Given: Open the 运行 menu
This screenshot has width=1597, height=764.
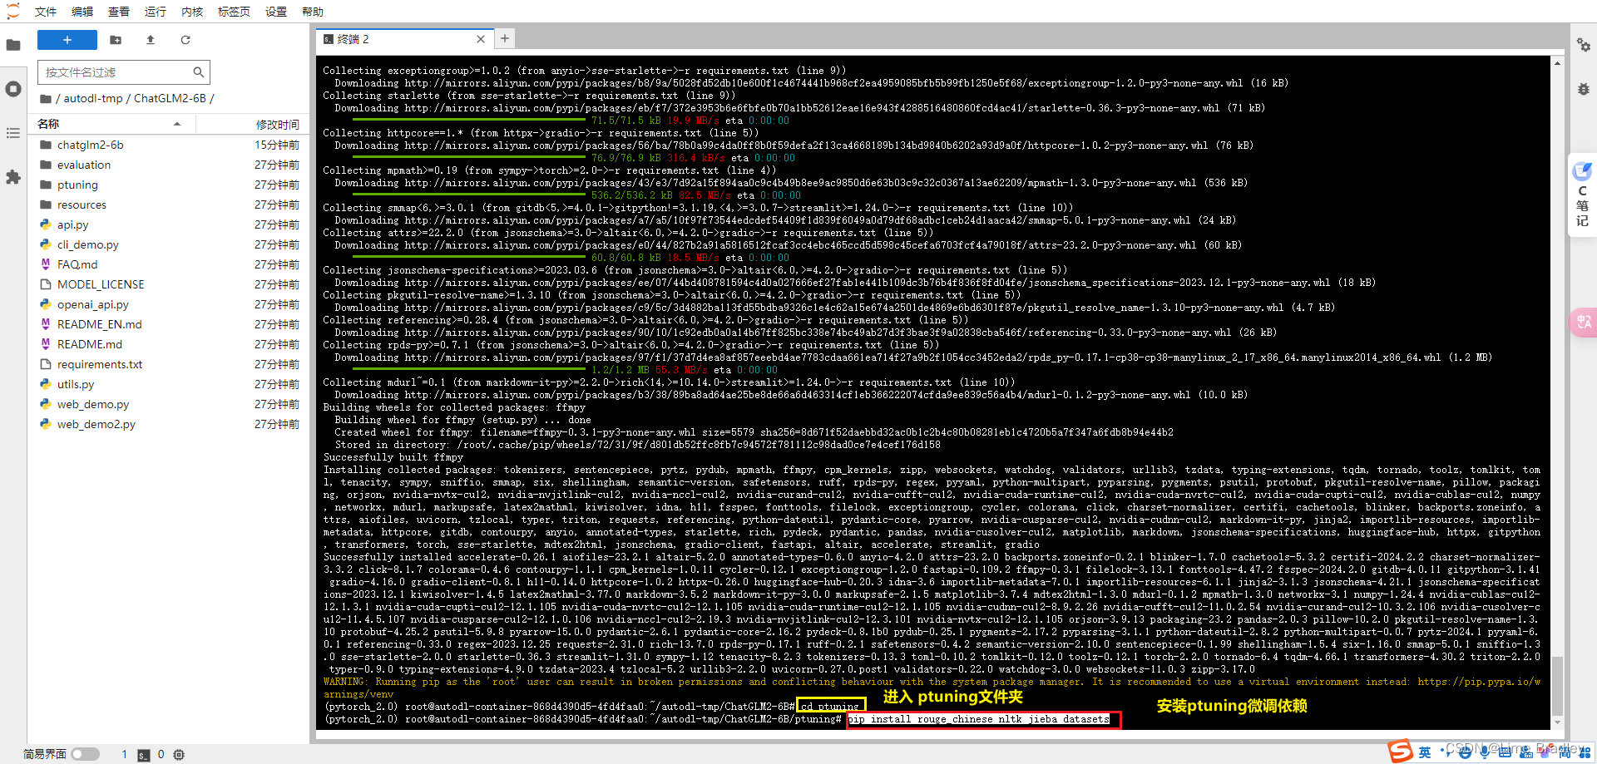Looking at the screenshot, I should 156,12.
